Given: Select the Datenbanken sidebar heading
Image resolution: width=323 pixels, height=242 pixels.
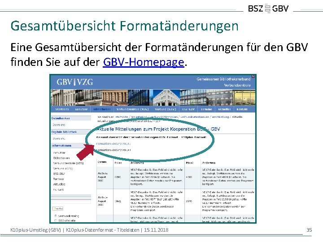Looking at the screenshot, I should [x=71, y=118].
